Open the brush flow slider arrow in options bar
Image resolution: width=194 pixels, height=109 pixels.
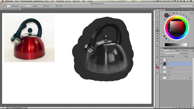pyautogui.click(x=54, y=6)
